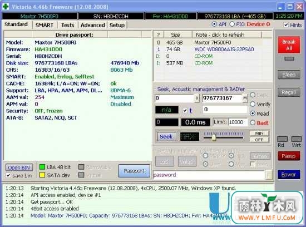Open the Tests tab
Viewport: 306px width, 227px height.
coord(67,25)
